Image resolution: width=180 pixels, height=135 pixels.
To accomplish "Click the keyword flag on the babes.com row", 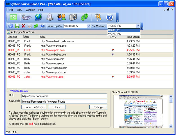I will 113,54.
